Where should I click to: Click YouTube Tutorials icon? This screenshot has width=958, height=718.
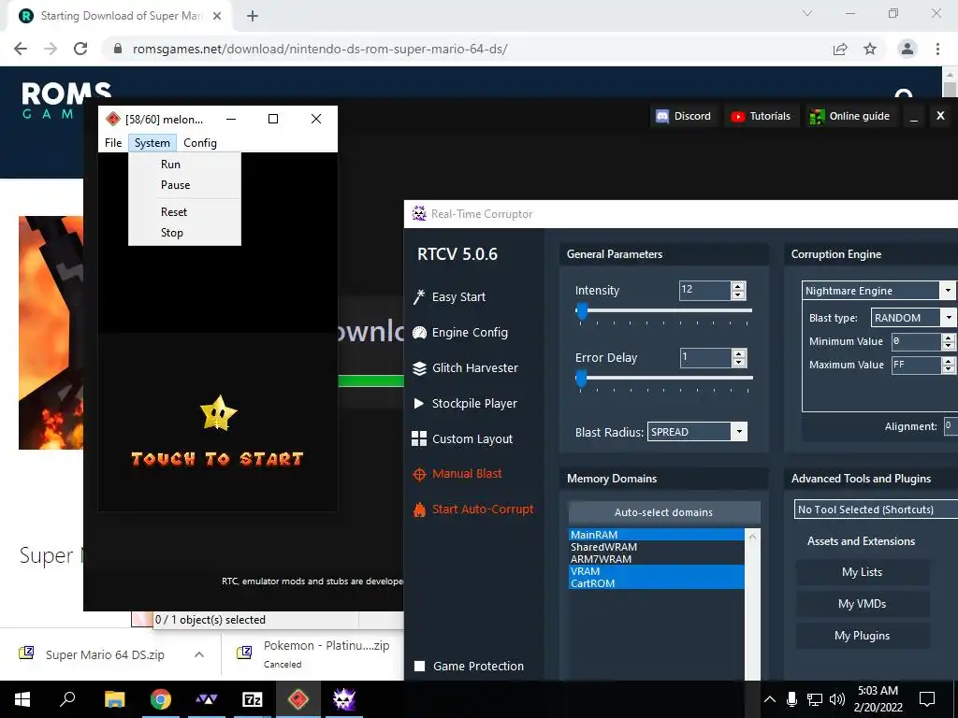(x=738, y=116)
